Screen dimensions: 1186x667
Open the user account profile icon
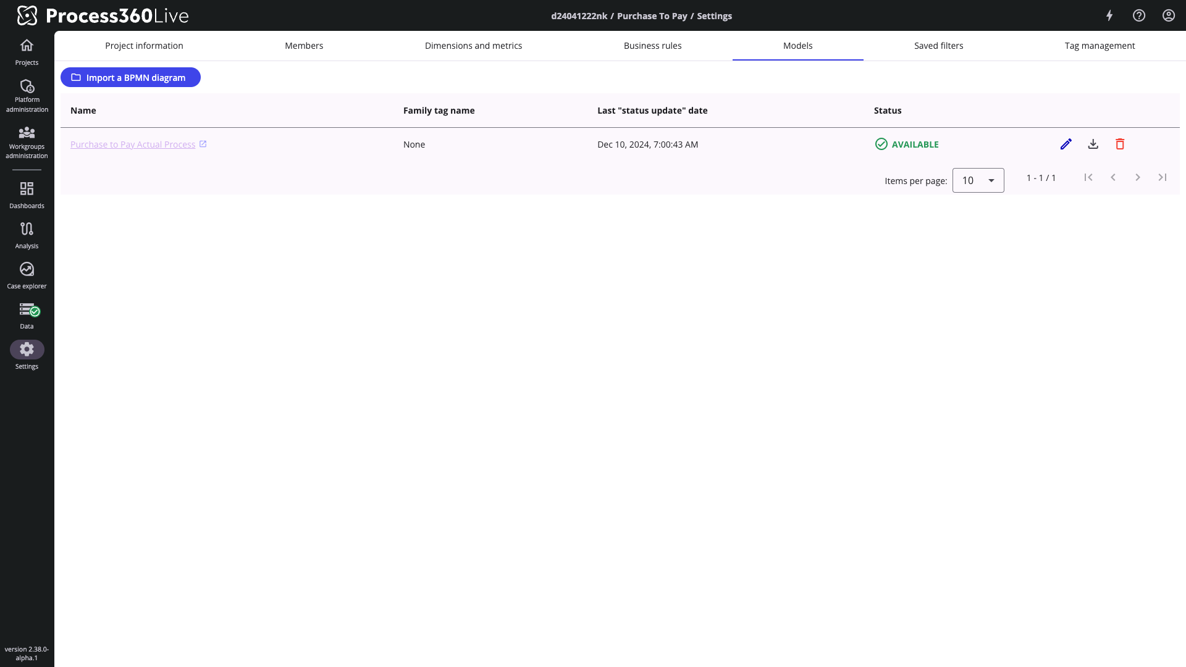tap(1169, 15)
